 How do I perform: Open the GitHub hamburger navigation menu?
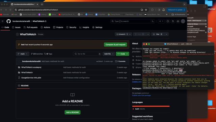(x=2, y=21)
